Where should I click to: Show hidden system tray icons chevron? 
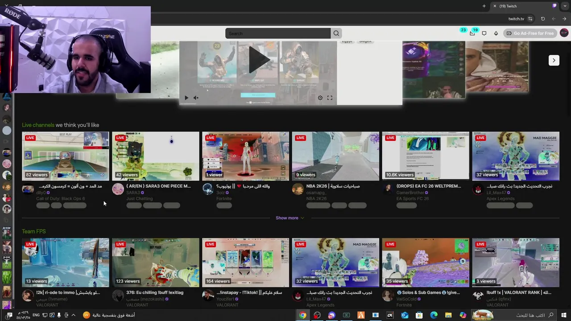pos(74,315)
